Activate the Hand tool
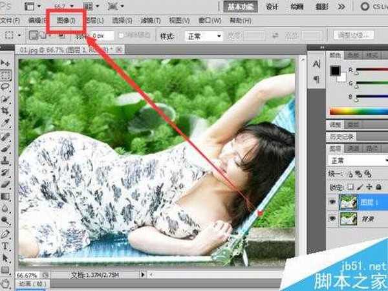The width and height of the screenshot is (388, 291). [6, 283]
